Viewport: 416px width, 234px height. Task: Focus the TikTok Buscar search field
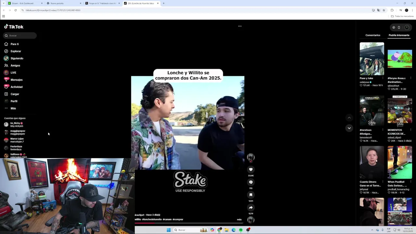[x=20, y=35]
